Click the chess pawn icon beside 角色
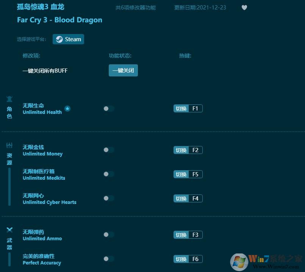This screenshot has width=305, height=272. (x=9, y=98)
